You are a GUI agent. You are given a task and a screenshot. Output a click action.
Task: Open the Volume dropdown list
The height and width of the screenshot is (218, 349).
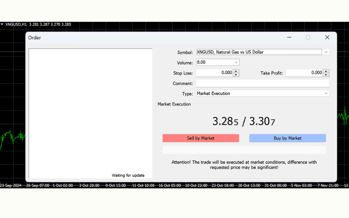236,63
